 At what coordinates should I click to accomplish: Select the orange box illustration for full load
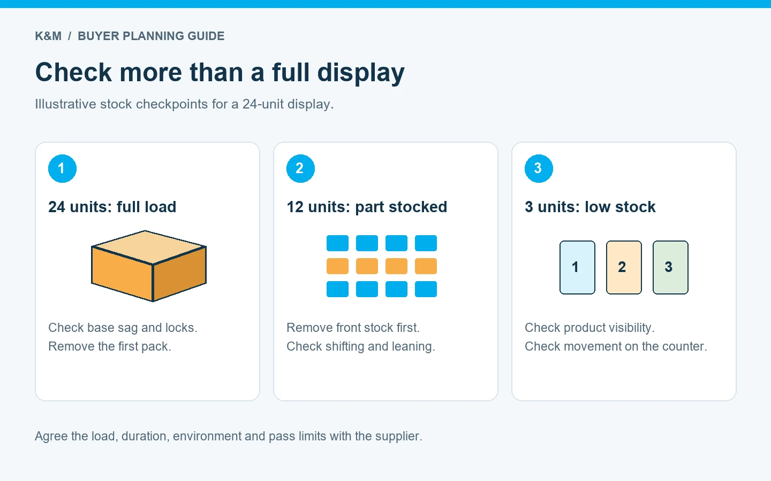[149, 266]
